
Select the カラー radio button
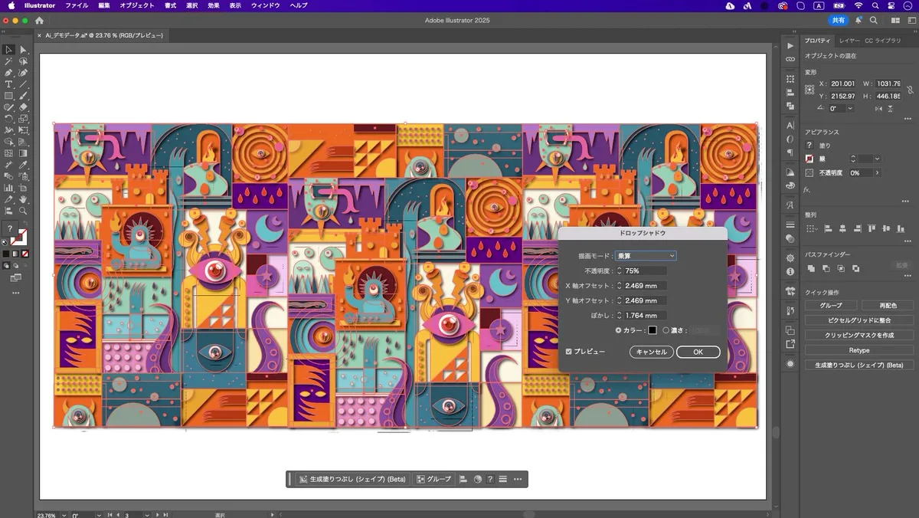click(618, 329)
